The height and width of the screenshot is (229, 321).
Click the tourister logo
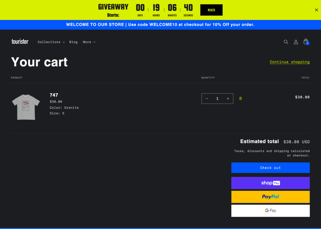pyautogui.click(x=20, y=42)
